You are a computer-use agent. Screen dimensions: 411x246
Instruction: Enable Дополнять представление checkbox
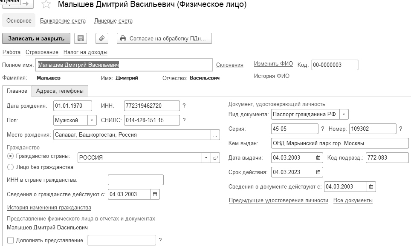pyautogui.click(x=10, y=240)
